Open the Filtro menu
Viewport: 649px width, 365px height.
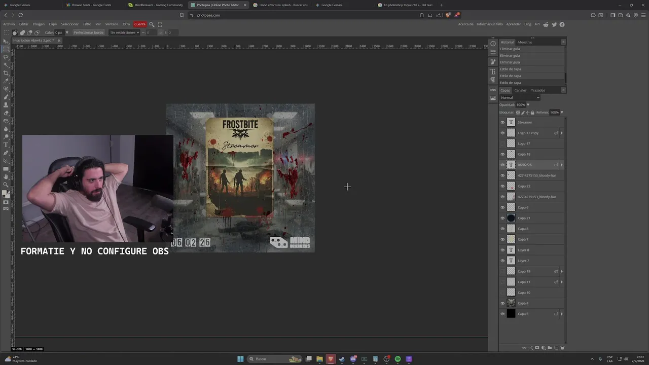point(87,24)
